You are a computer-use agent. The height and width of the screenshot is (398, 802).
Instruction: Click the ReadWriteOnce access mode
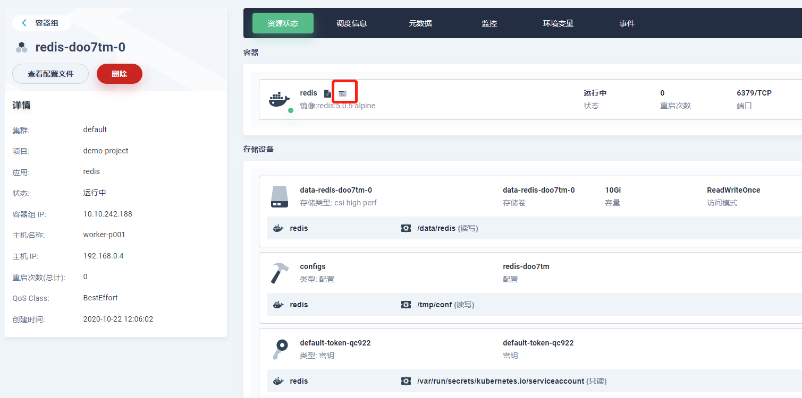[x=733, y=190]
